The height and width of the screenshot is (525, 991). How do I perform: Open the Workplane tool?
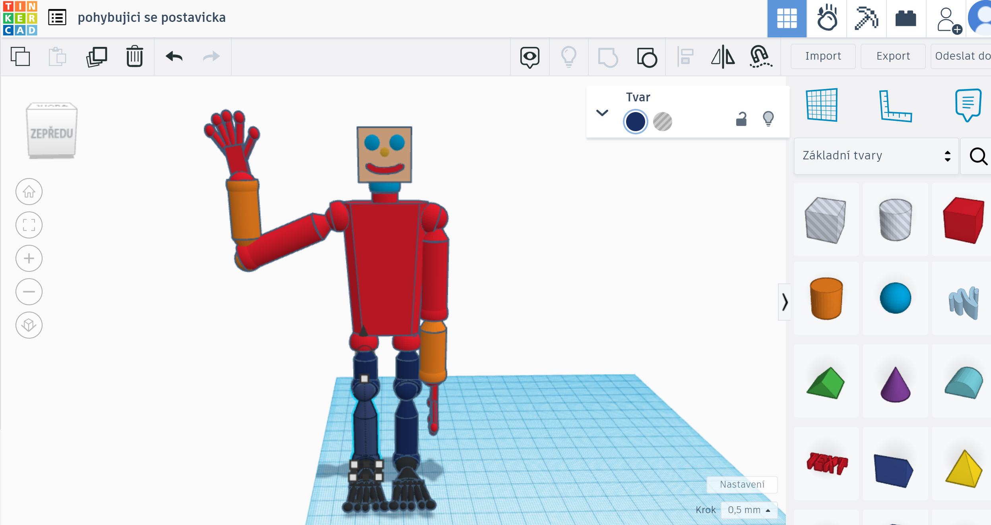822,105
